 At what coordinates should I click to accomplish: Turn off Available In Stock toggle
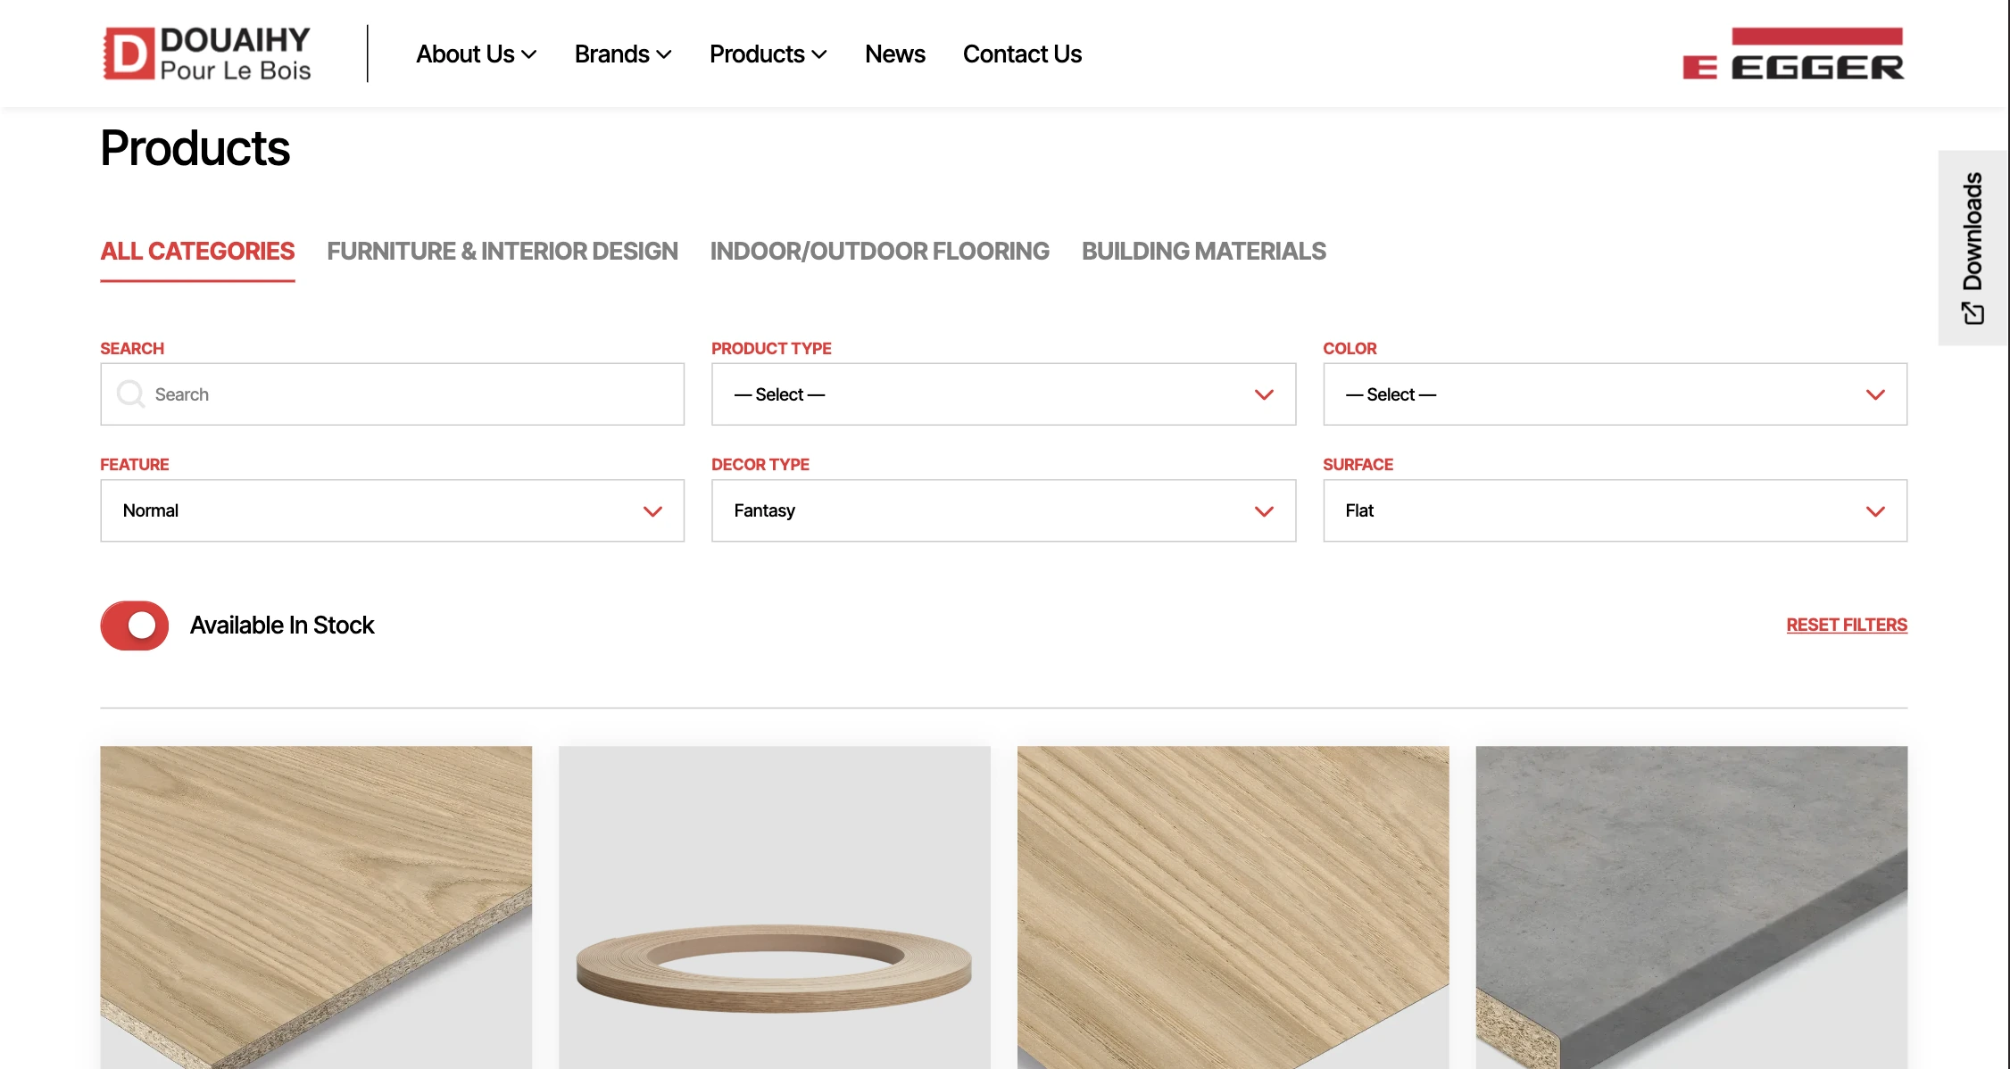click(134, 626)
